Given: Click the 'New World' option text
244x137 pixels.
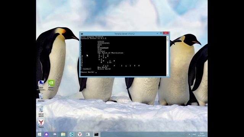Looking at the screenshot, I should [x=102, y=67].
